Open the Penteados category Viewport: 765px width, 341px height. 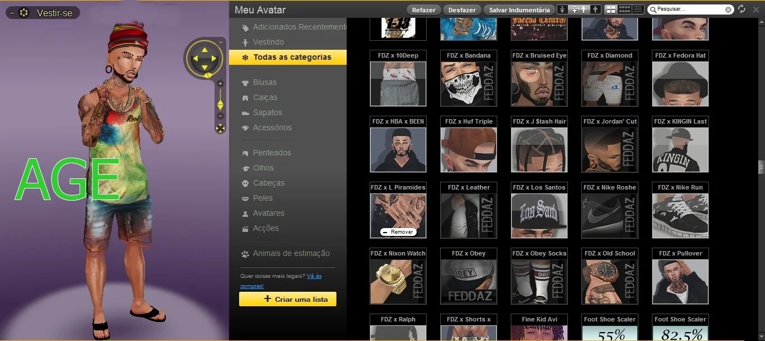click(266, 153)
